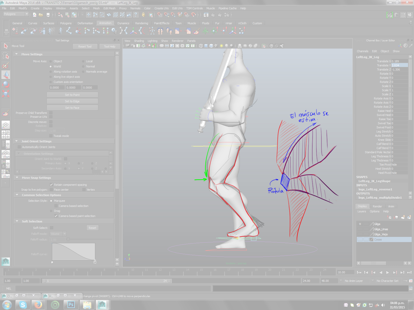Switch to Anim layer tab
Screen dimensions: 414x310
(x=391, y=206)
